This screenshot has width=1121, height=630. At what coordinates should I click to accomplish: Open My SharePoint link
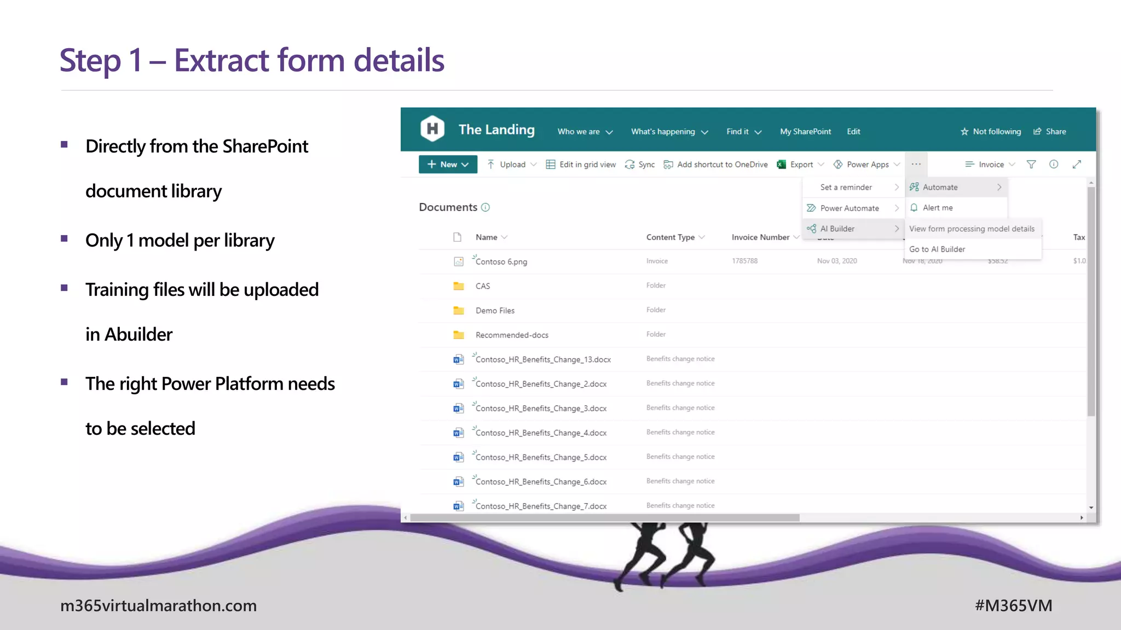point(805,131)
